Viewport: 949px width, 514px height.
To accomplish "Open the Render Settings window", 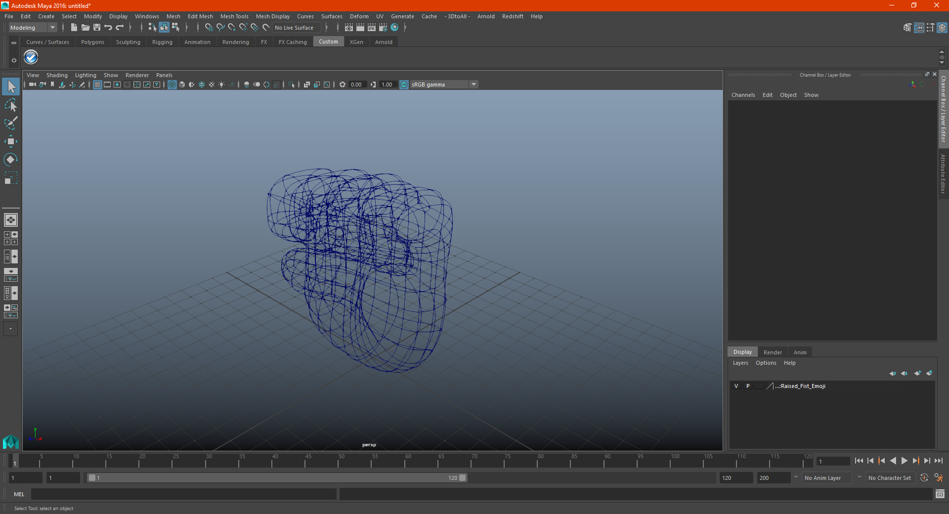I will [x=383, y=28].
